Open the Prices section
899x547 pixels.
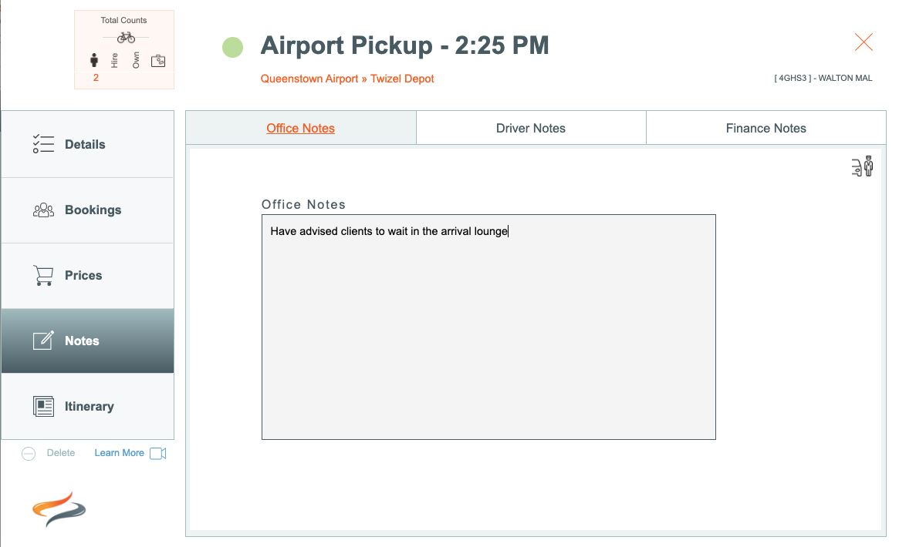pos(88,275)
